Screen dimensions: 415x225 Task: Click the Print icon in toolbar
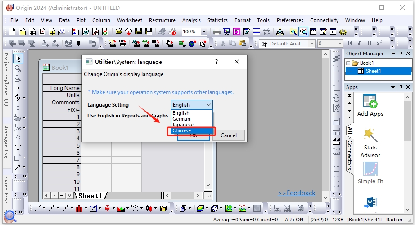click(217, 31)
